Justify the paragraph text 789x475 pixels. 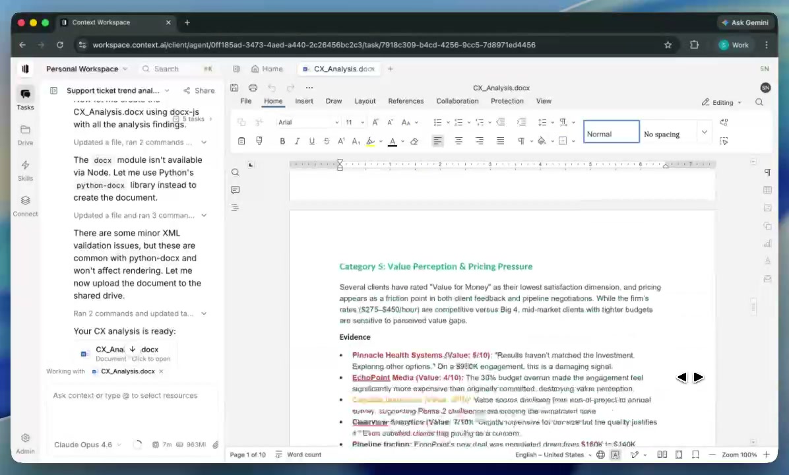(x=500, y=141)
